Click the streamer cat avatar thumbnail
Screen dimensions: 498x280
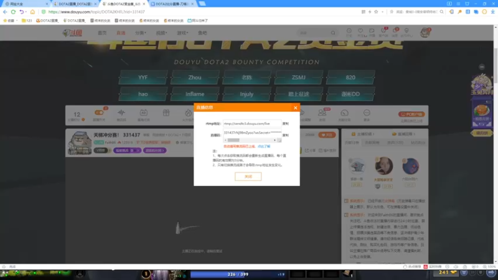pos(80,143)
